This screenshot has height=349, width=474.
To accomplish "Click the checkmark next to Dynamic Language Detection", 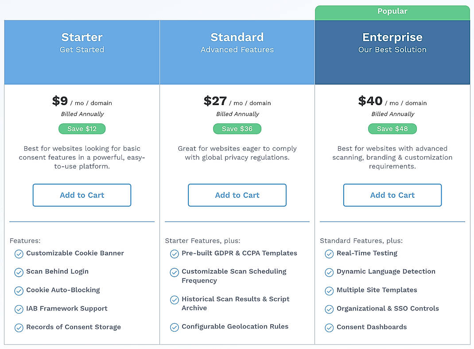I will pyautogui.click(x=329, y=272).
